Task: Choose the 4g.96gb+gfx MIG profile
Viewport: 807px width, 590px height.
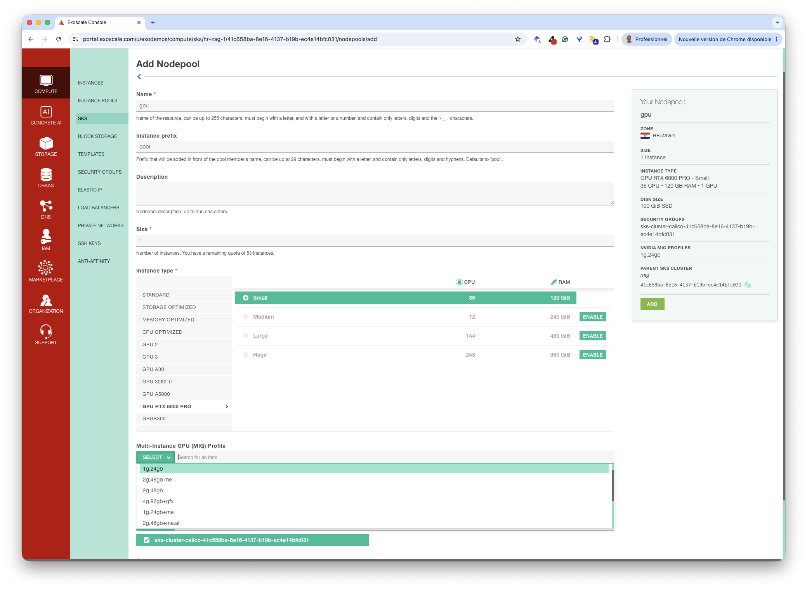Action: [x=374, y=501]
